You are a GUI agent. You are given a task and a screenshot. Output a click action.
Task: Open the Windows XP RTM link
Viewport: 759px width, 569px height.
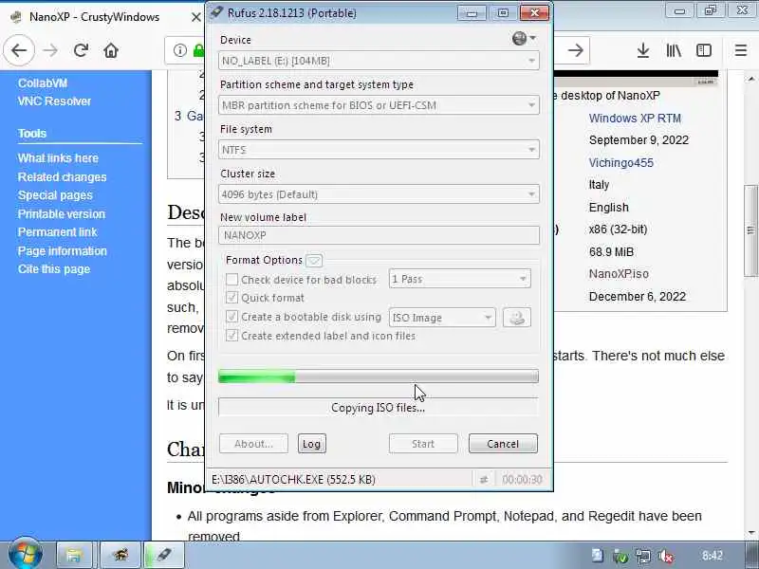pos(635,119)
